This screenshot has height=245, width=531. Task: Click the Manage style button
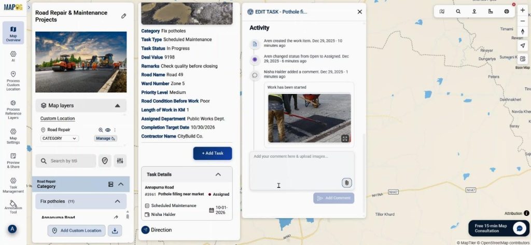(106, 138)
